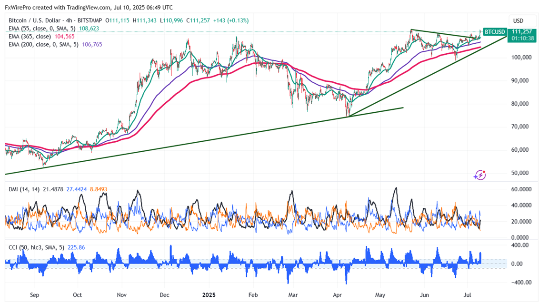Click the 70,000 price axis label
Screen dimensions: 539x303
(x=520, y=127)
